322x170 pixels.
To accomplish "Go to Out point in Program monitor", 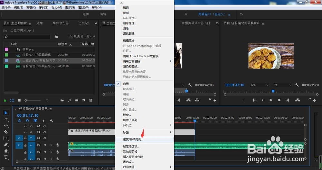I will [x=287, y=100].
